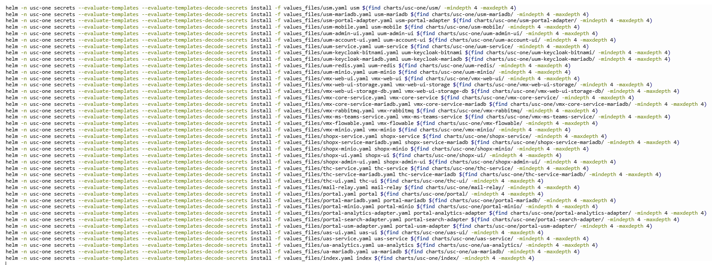
Task: Click the values_files/portal-mariadb.yaml path
Action: point(332,200)
